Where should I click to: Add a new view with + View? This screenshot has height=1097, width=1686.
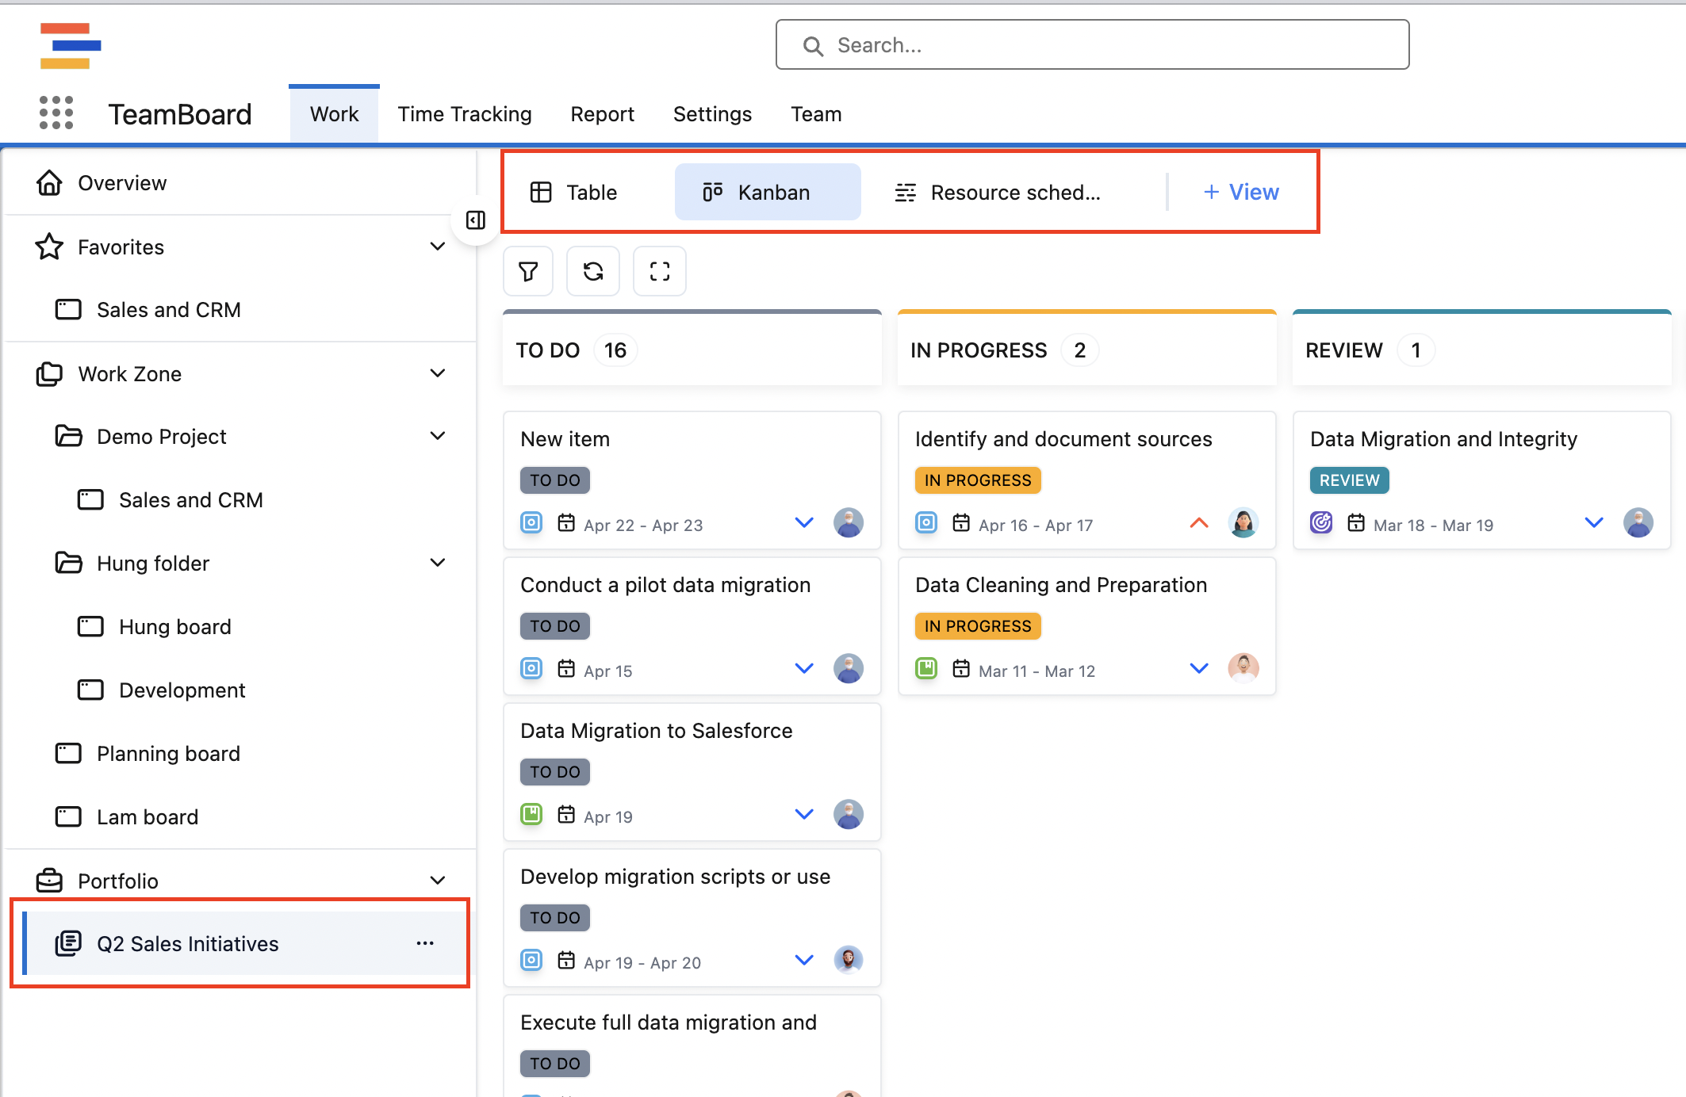pos(1241,193)
